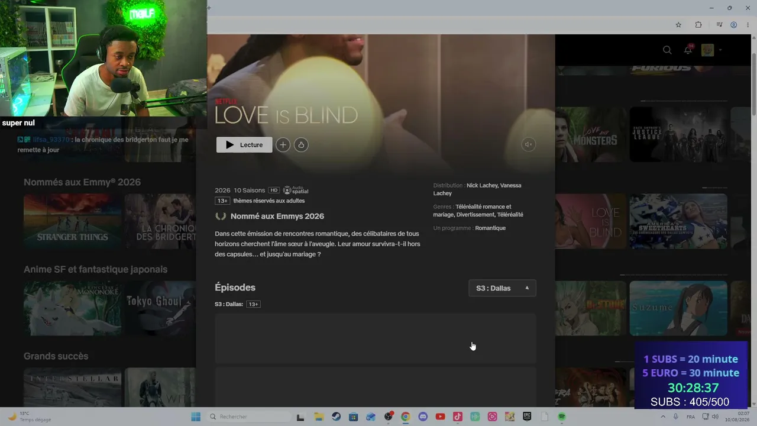Image resolution: width=757 pixels, height=426 pixels.
Task: Open La Chronique des Bridgerton thumbnail
Action: point(160,221)
